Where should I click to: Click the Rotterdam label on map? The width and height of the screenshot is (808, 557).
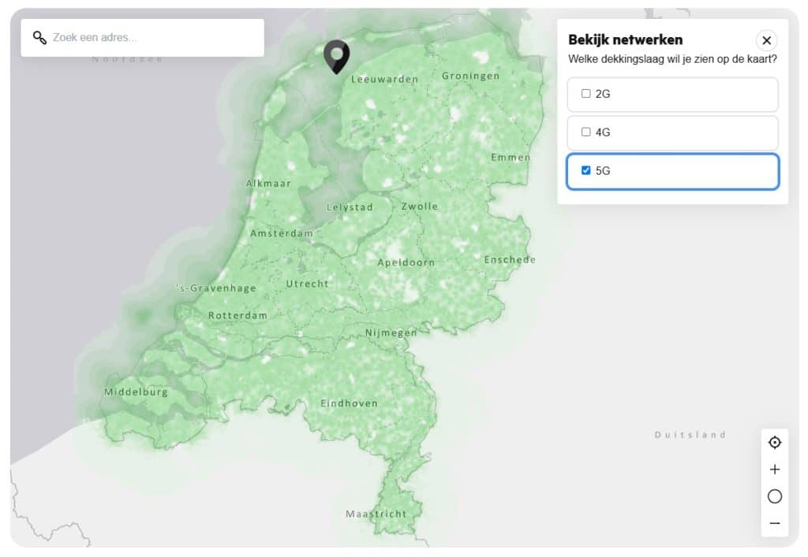point(238,315)
